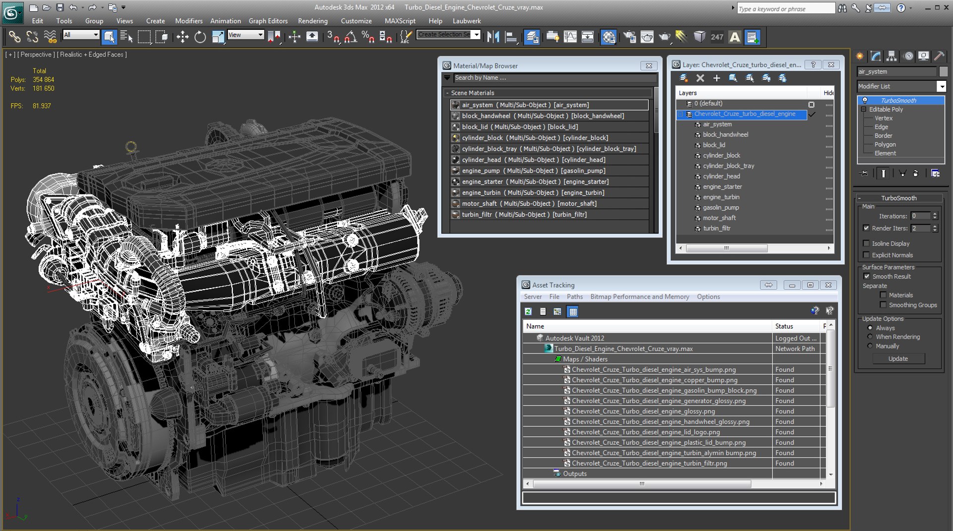Activate the Select Object tool
The width and height of the screenshot is (953, 531).
click(x=109, y=37)
